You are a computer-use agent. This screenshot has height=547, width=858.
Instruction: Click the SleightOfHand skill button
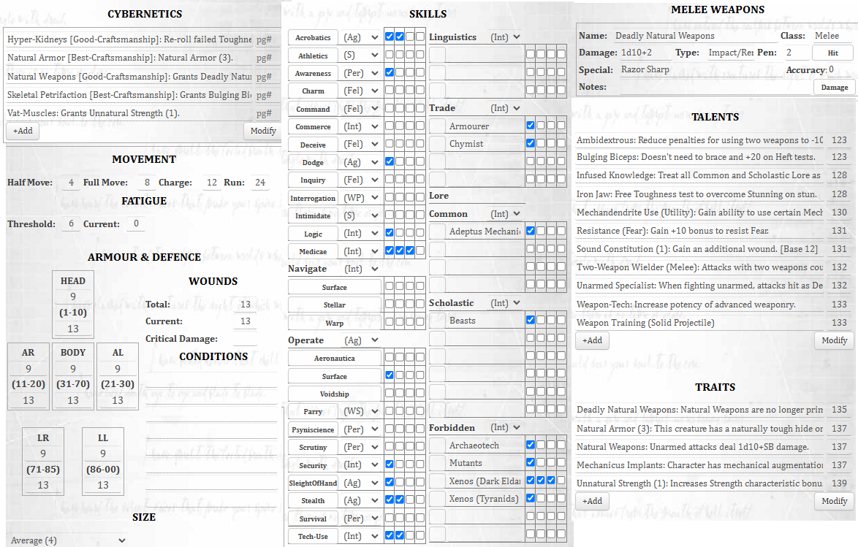[313, 483]
